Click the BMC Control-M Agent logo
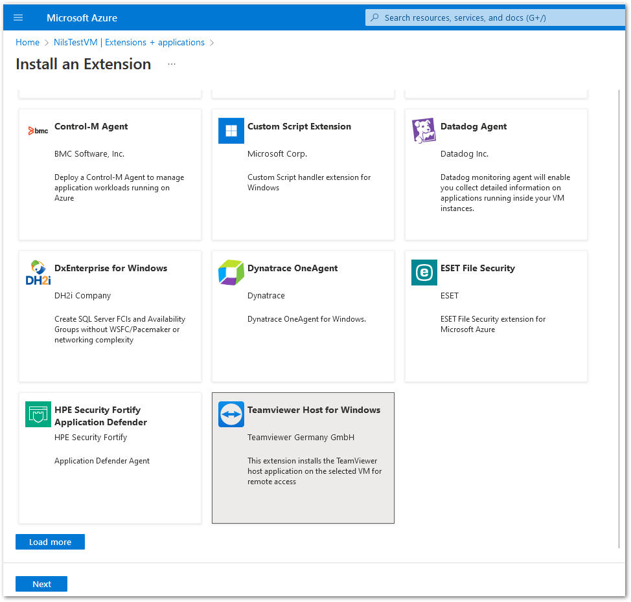631x602 pixels. [38, 131]
